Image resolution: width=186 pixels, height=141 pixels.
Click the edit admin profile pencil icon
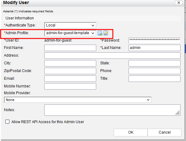click(106, 33)
